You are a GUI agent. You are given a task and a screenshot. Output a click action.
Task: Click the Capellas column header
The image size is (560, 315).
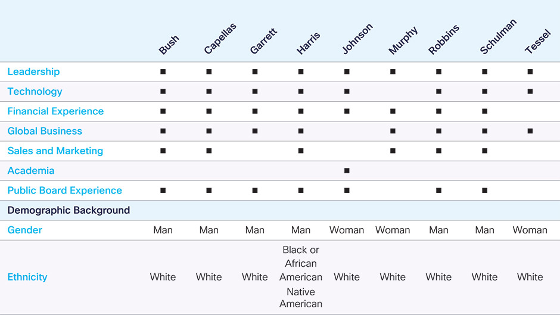[x=220, y=39]
